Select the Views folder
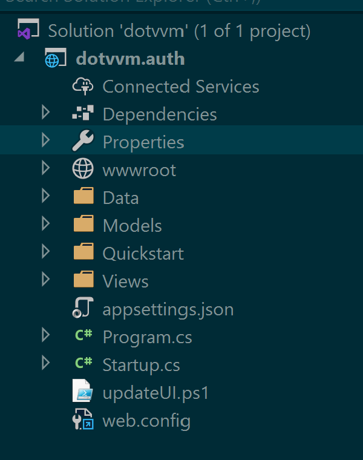The image size is (363, 460). [x=125, y=281]
